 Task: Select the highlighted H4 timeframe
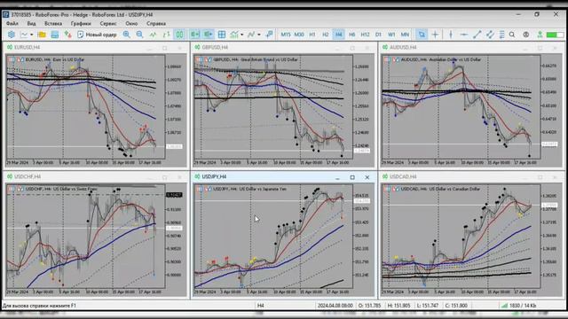(x=338, y=35)
